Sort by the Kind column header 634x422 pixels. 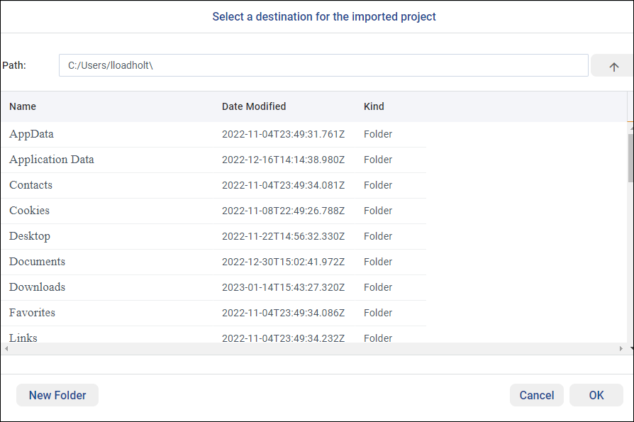tap(374, 106)
